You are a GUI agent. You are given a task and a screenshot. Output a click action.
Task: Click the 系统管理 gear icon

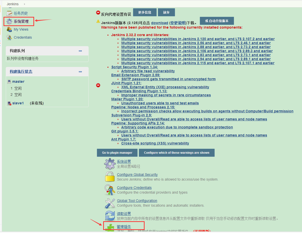(9, 21)
